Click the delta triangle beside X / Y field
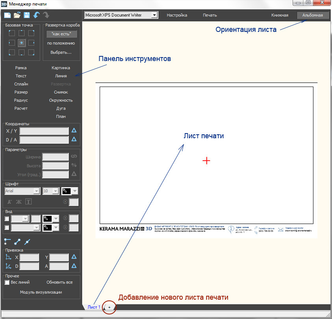Viewport: 332px width, 319px height. [74, 131]
